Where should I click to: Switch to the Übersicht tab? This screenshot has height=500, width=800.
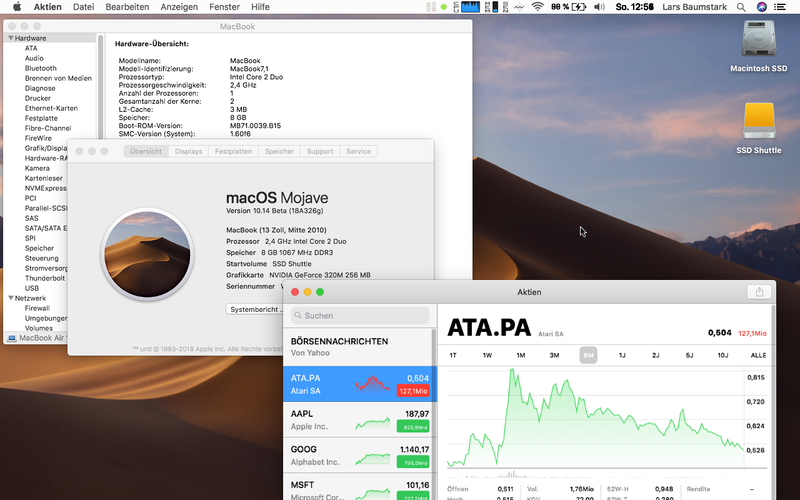pyautogui.click(x=146, y=151)
